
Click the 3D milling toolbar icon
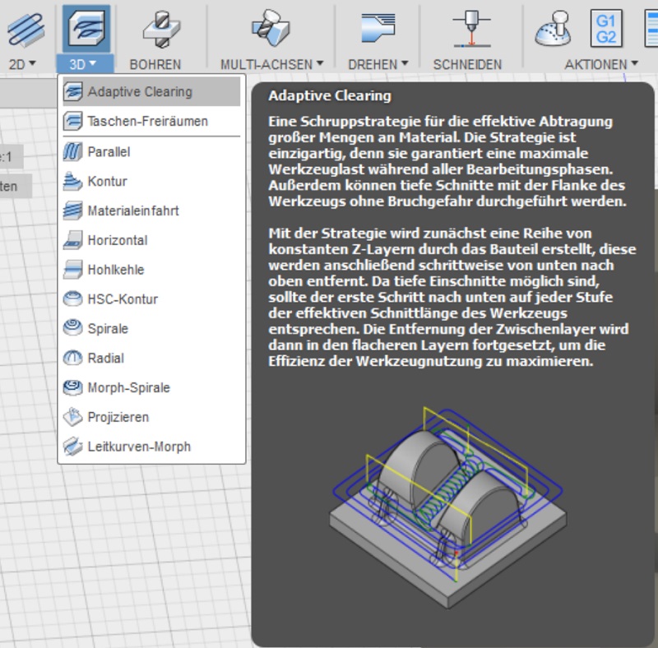coord(86,28)
